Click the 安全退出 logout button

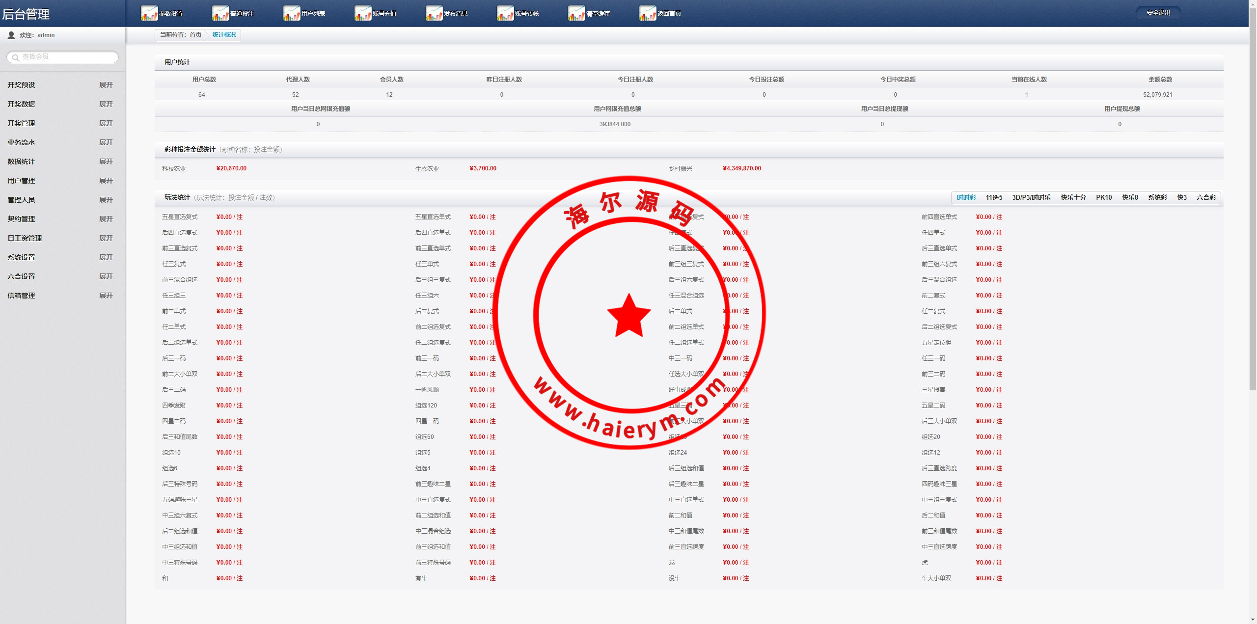(1158, 13)
